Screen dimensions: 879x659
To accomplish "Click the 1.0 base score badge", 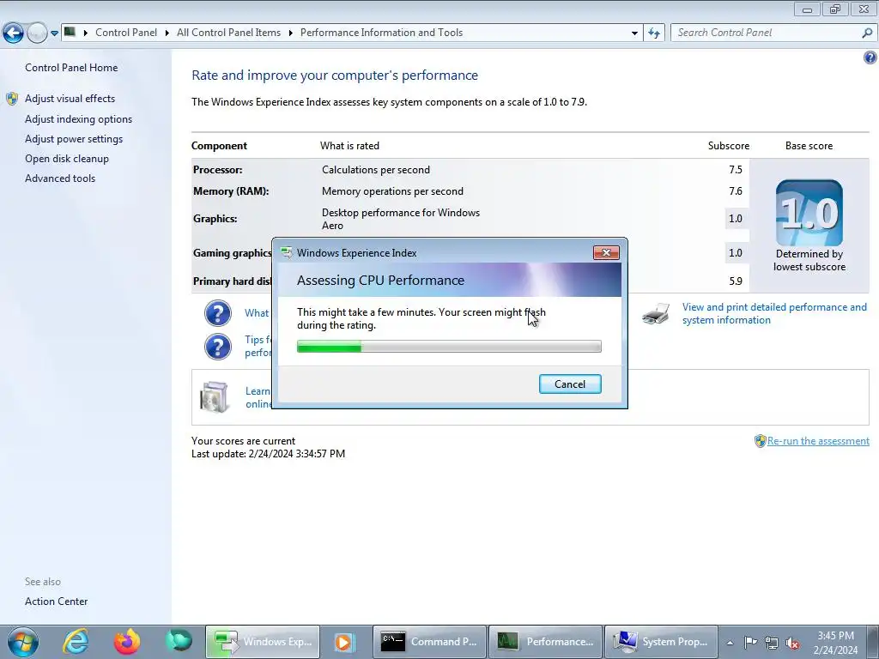I will [x=809, y=213].
